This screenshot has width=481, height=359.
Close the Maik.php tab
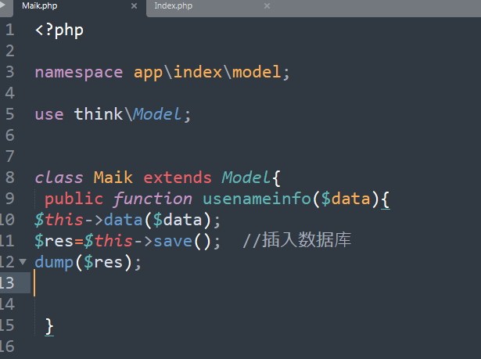point(134,5)
